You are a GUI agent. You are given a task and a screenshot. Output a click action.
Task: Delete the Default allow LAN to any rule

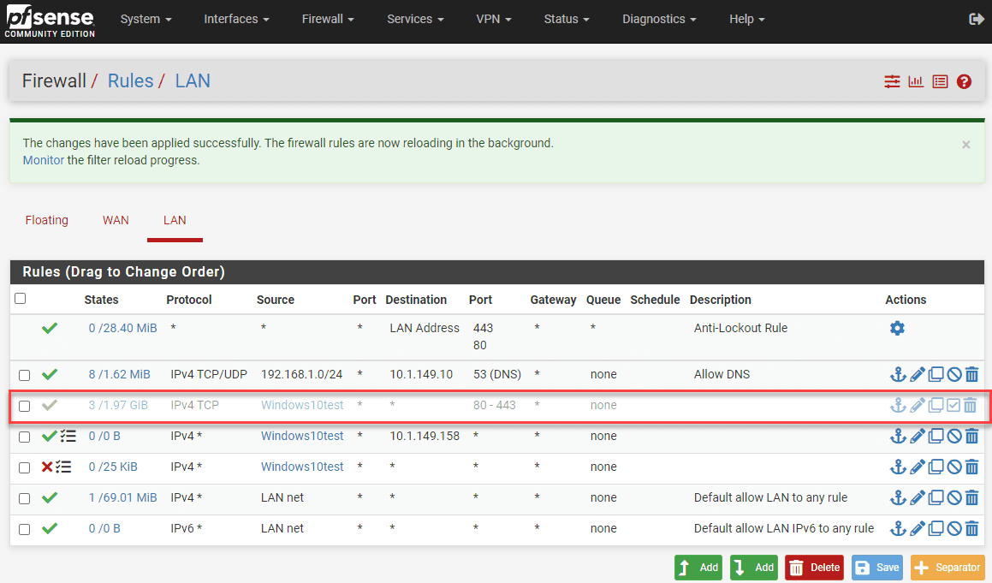pyautogui.click(x=971, y=497)
